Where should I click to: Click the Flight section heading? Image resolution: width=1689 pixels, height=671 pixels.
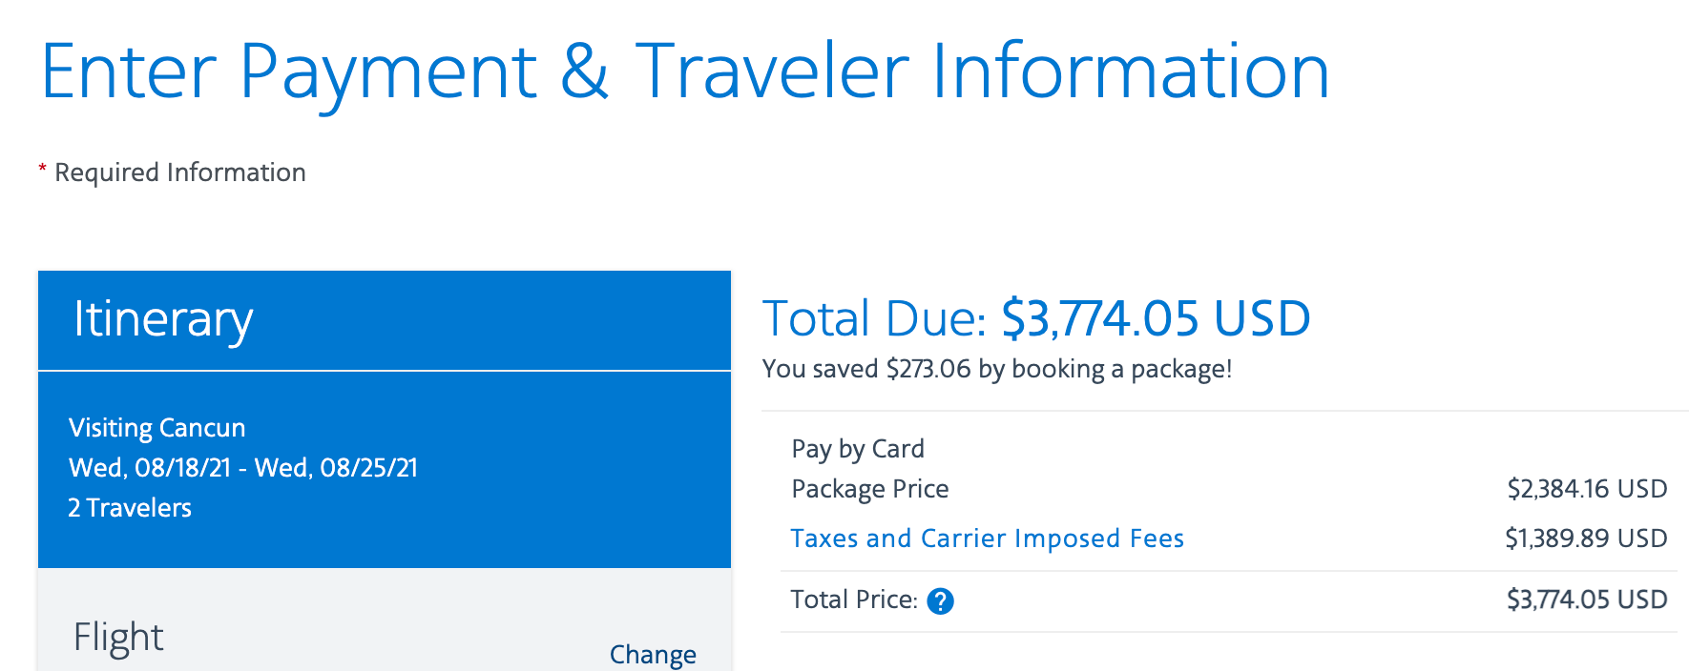coord(117,636)
